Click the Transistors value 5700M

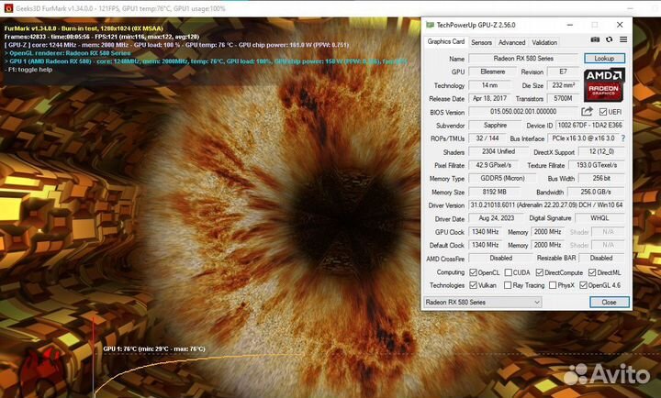tap(563, 98)
